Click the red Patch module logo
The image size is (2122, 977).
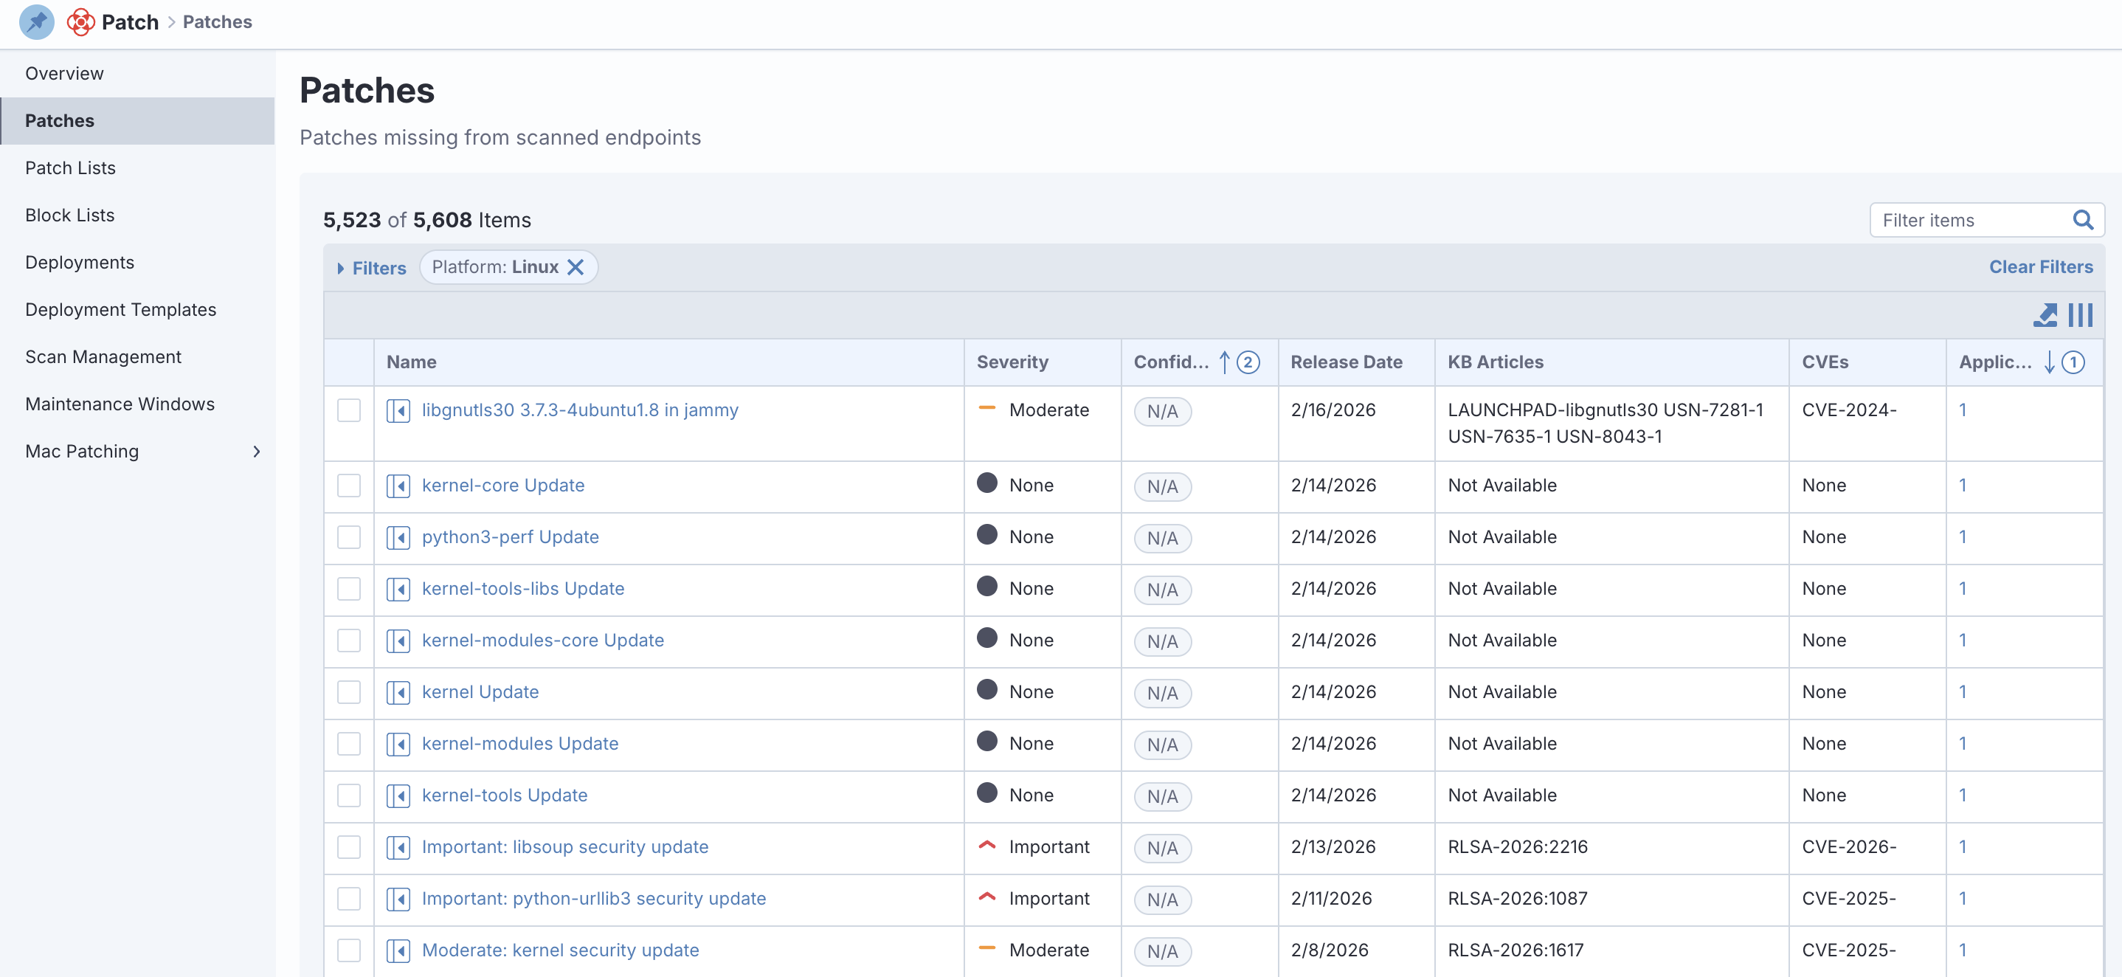(80, 22)
